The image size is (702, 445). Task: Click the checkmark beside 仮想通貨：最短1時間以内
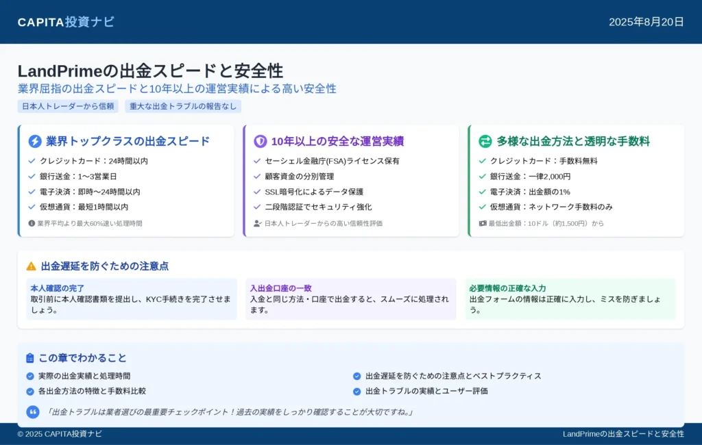pyautogui.click(x=32, y=207)
